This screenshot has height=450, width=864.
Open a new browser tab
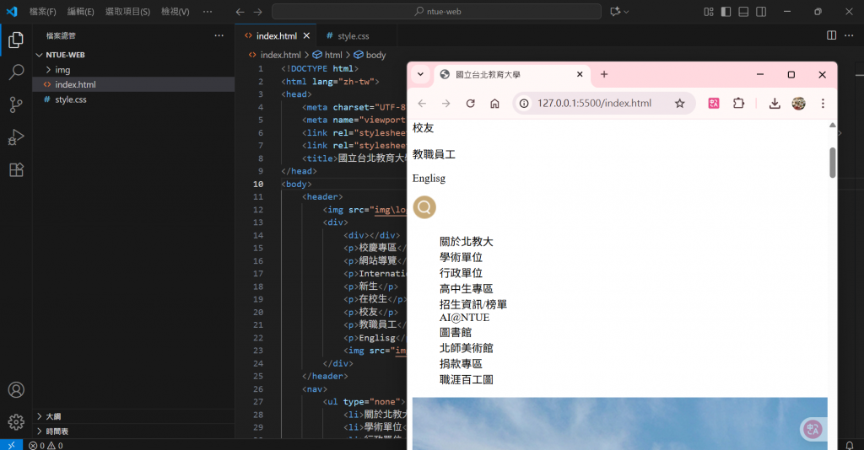[604, 74]
